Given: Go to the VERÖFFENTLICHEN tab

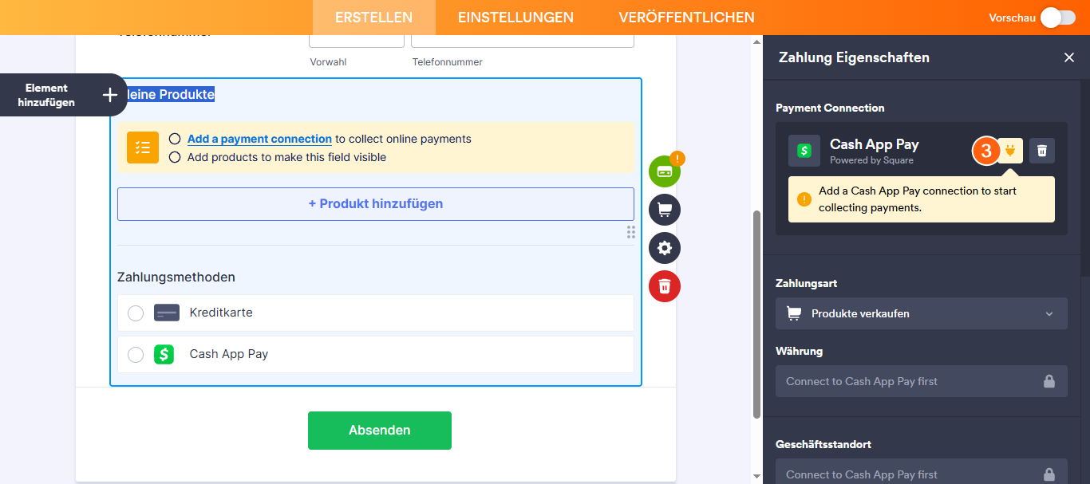Looking at the screenshot, I should coord(686,18).
